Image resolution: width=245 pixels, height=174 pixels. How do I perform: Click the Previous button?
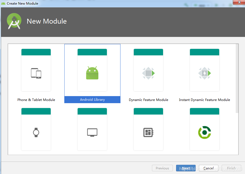coord(162,168)
